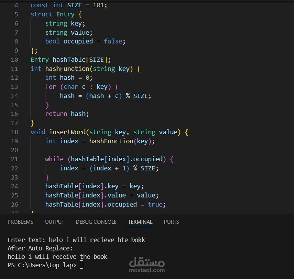Click the 'for (char c : key) {' line
The image size is (294, 279).
[x=82, y=87]
